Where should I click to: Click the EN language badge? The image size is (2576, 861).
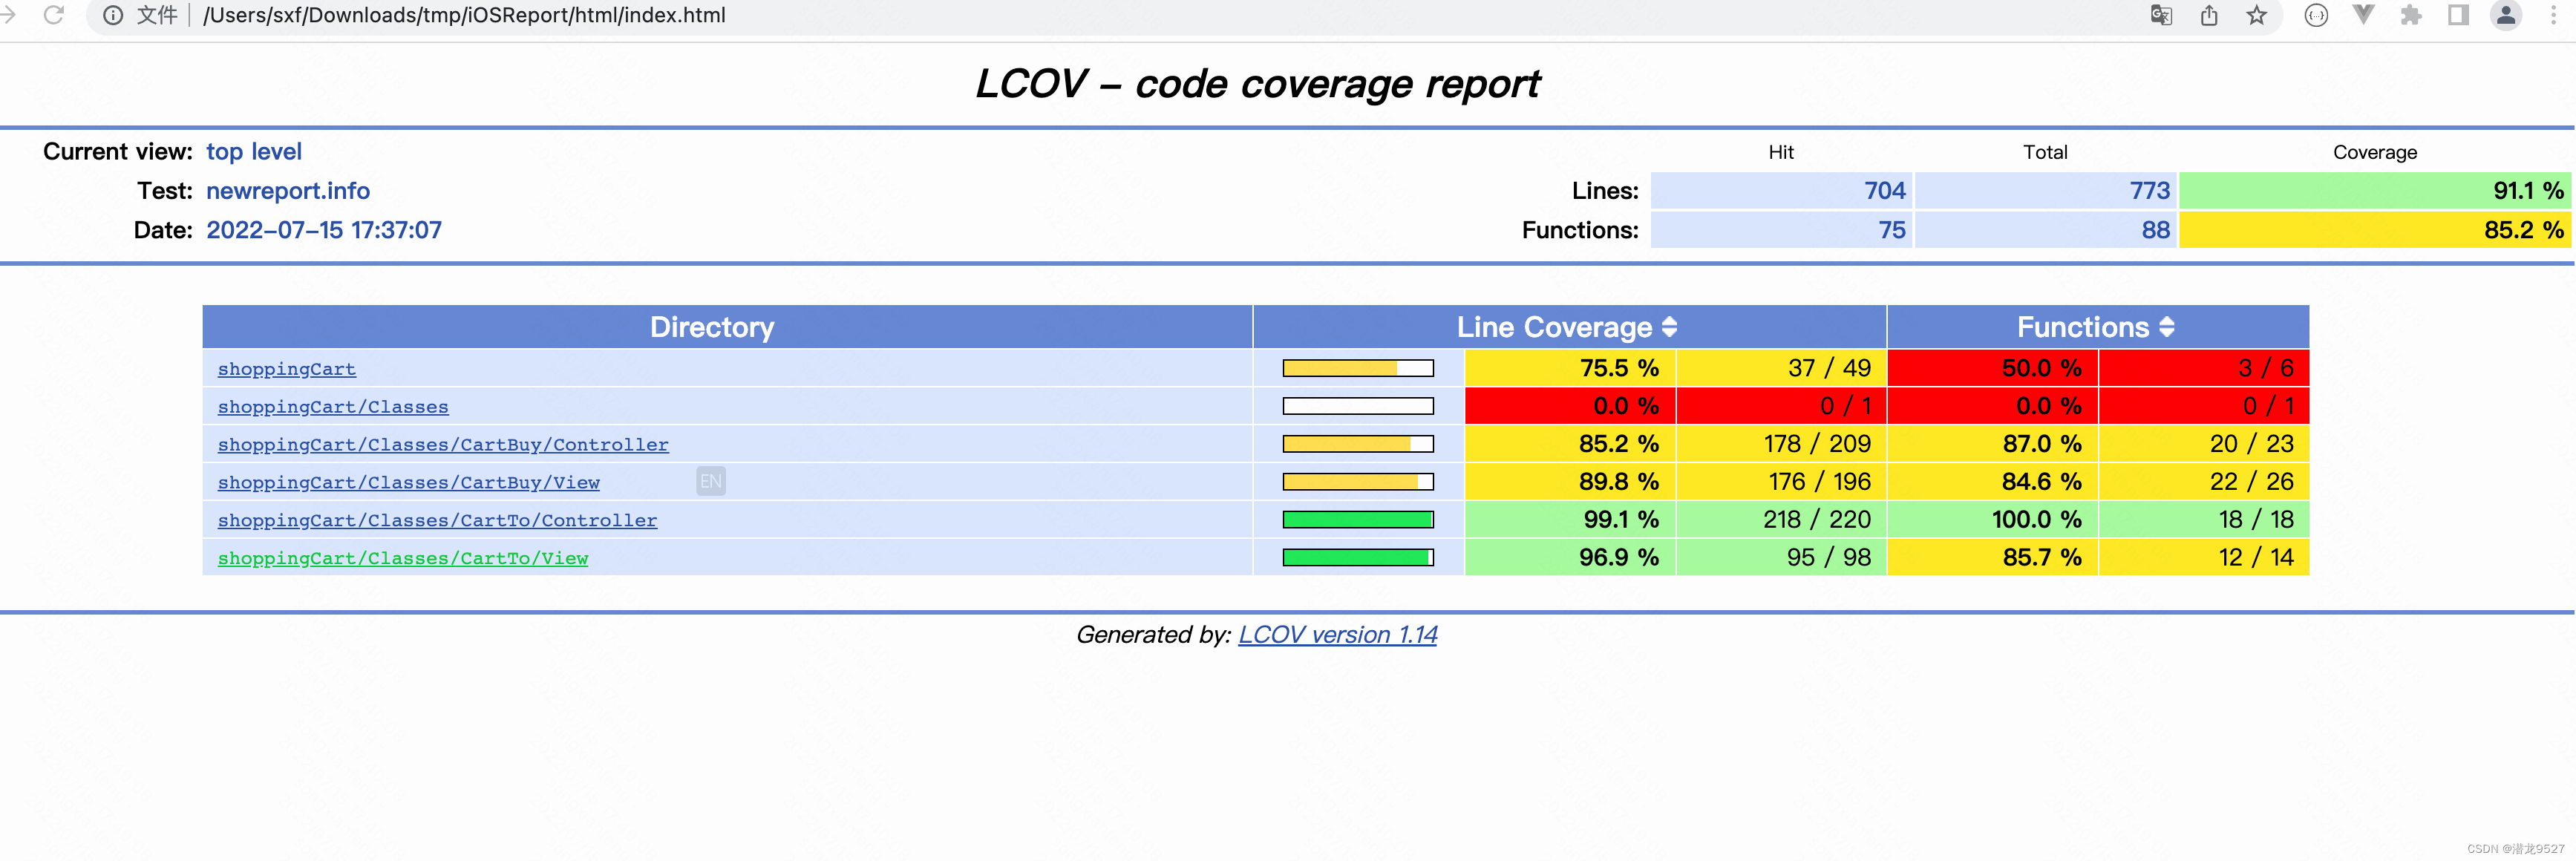click(710, 482)
